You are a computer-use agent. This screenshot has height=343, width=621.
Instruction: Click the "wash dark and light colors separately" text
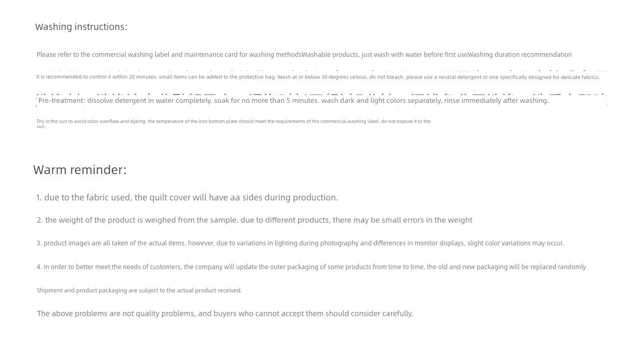pos(381,101)
